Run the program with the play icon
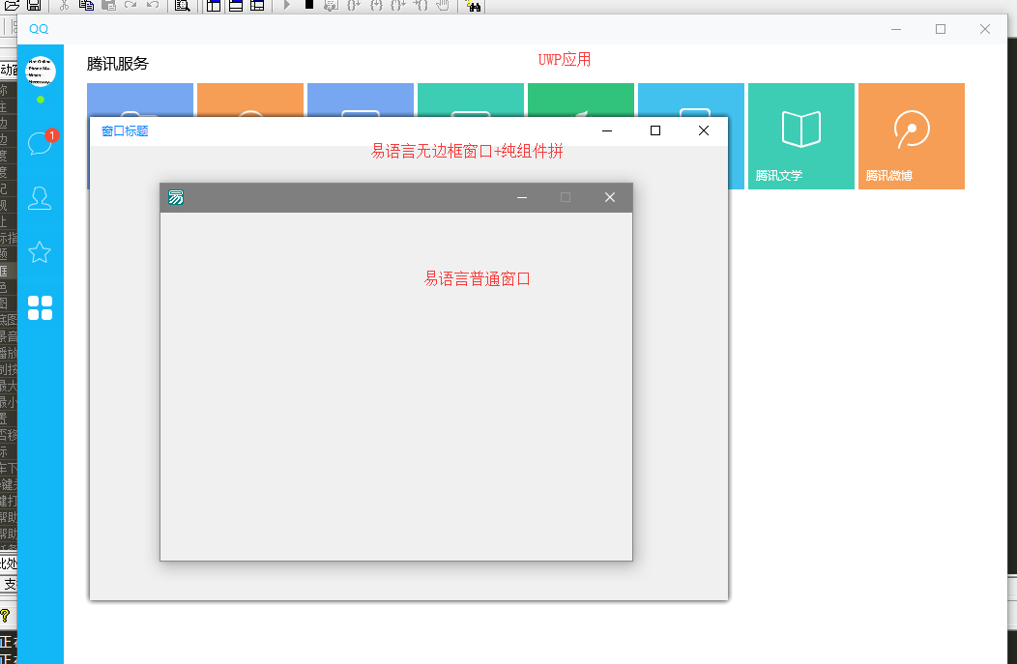The width and height of the screenshot is (1017, 664). pos(287,5)
